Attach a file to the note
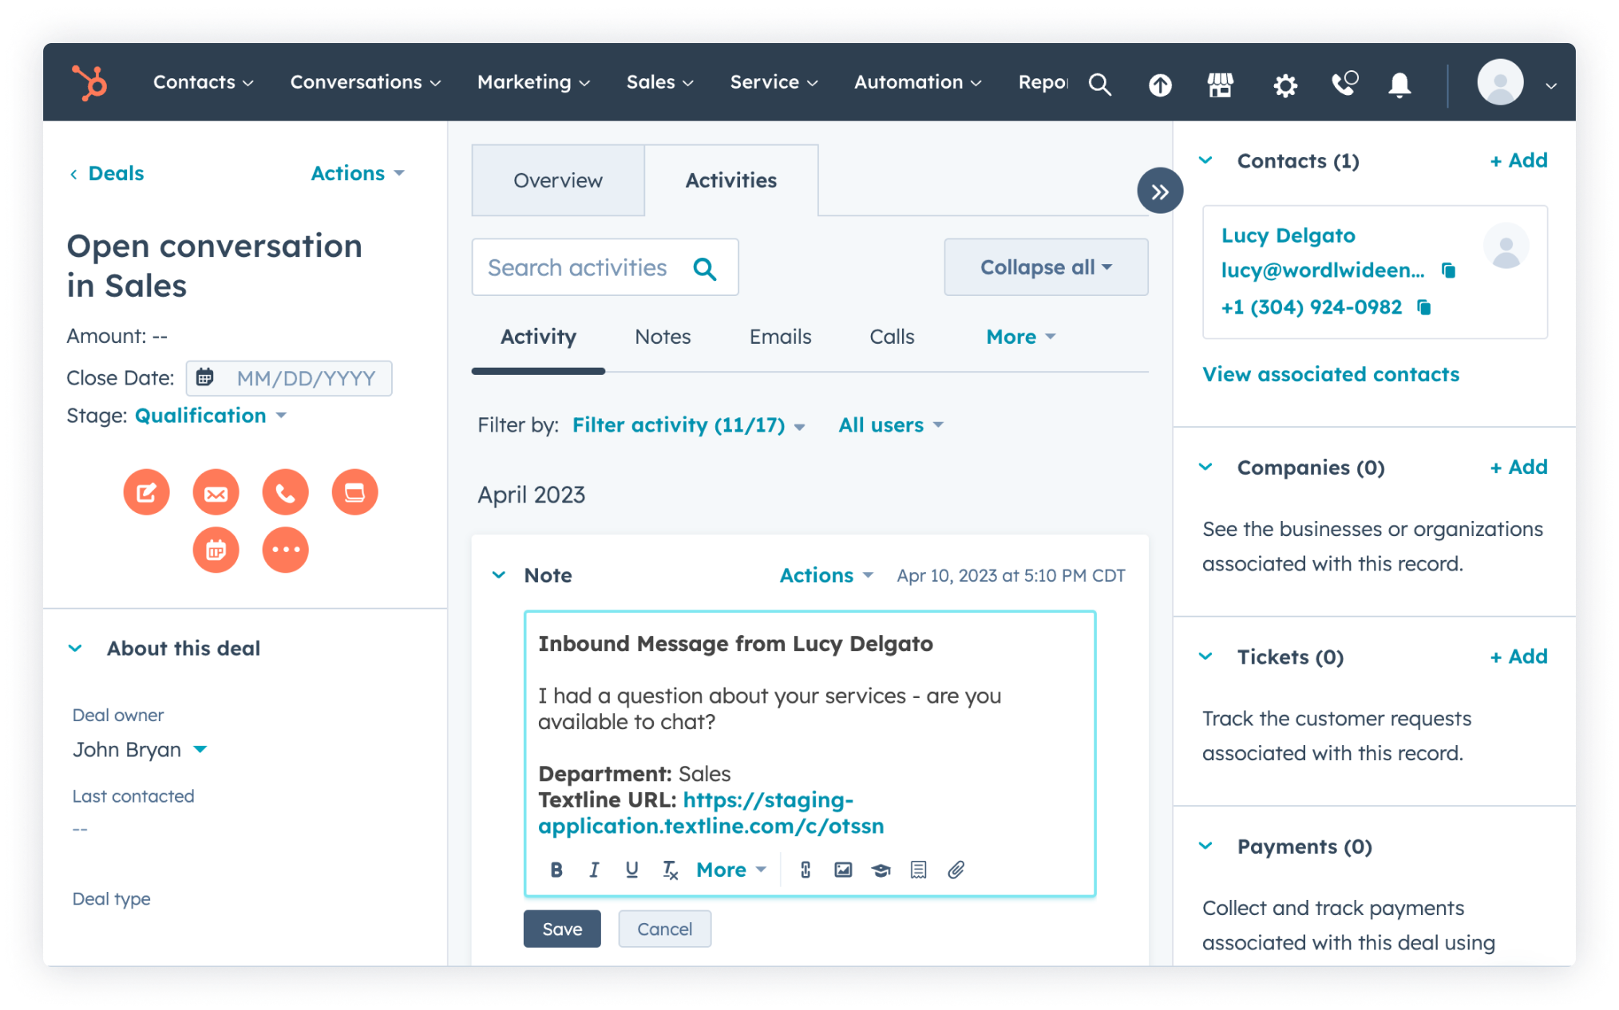Viewport: 1619px width, 1010px height. click(x=956, y=870)
